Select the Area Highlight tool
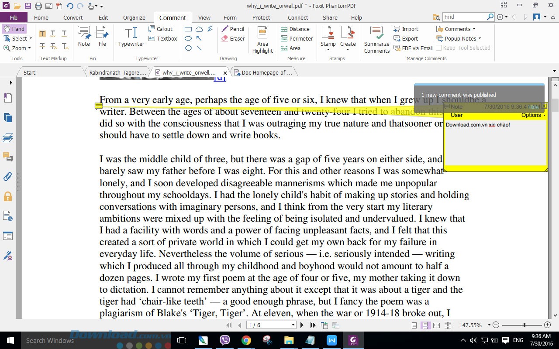Image resolution: width=559 pixels, height=349 pixels. [x=262, y=39]
